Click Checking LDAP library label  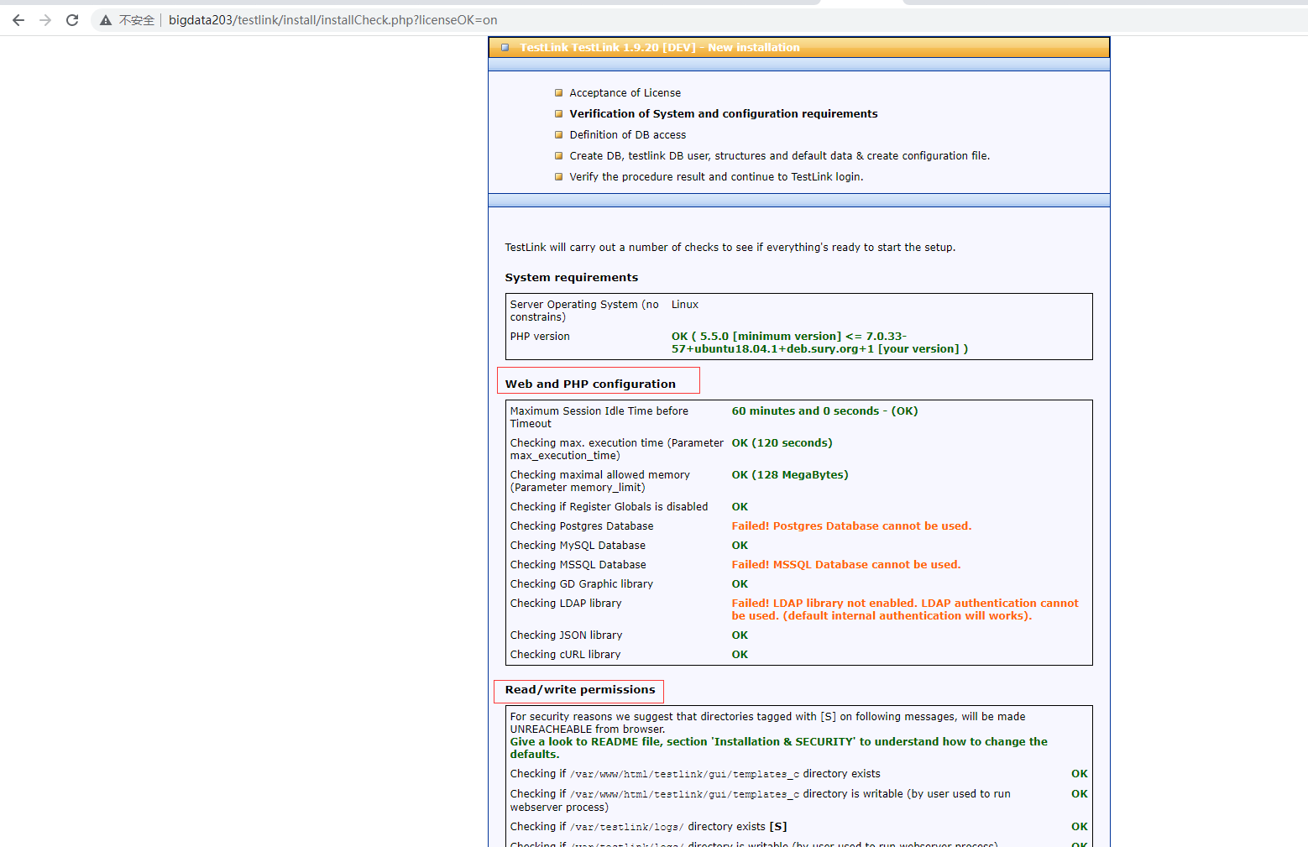[566, 604]
